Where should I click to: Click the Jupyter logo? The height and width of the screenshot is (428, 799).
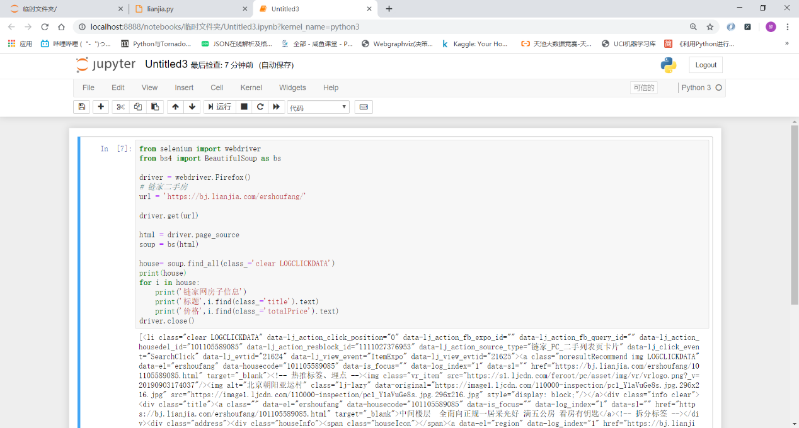106,65
